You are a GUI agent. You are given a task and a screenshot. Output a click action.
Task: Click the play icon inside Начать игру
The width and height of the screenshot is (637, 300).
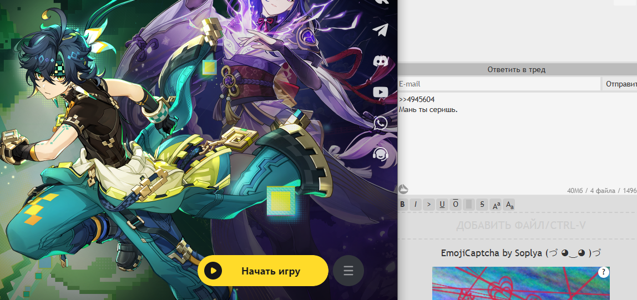pos(213,271)
